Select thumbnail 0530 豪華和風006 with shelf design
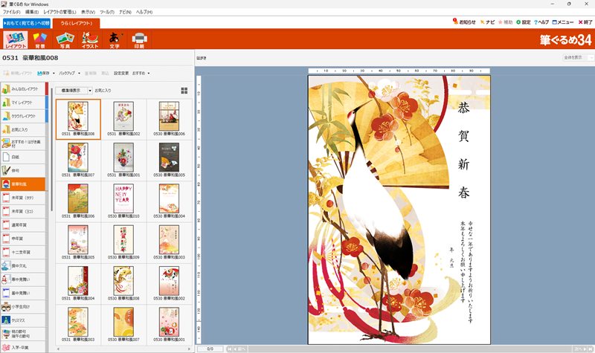595x353 pixels. coord(170,119)
